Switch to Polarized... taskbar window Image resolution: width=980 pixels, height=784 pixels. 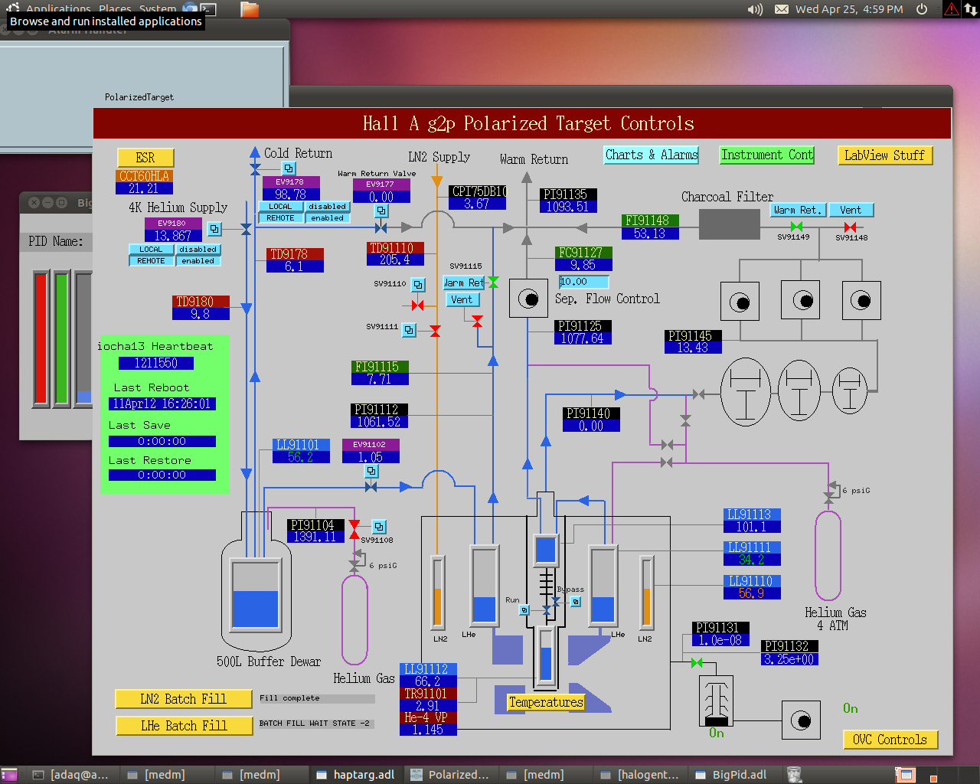451,775
